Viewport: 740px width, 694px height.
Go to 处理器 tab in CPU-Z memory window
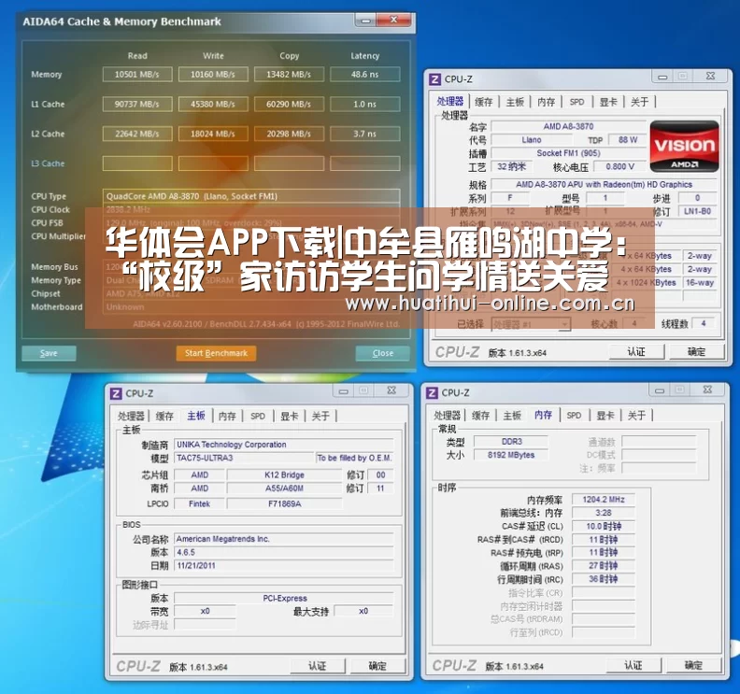447,415
